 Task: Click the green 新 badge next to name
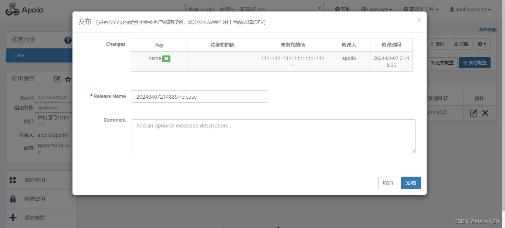(166, 58)
